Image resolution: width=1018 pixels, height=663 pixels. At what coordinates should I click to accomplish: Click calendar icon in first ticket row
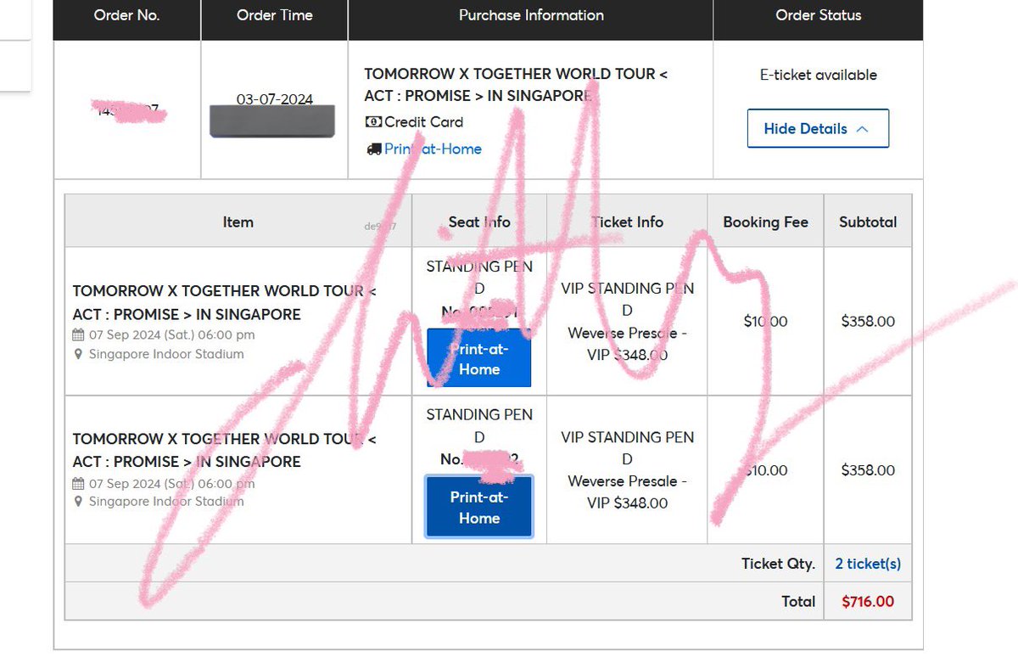coord(78,334)
